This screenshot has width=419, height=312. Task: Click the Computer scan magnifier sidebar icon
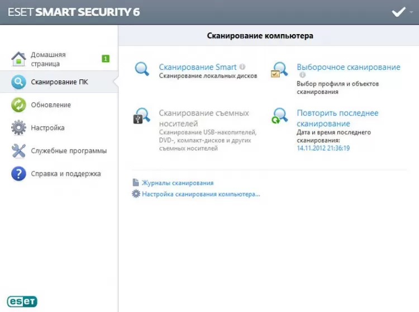18,82
